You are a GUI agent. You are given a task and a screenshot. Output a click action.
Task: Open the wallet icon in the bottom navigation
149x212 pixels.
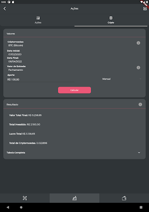124,198
